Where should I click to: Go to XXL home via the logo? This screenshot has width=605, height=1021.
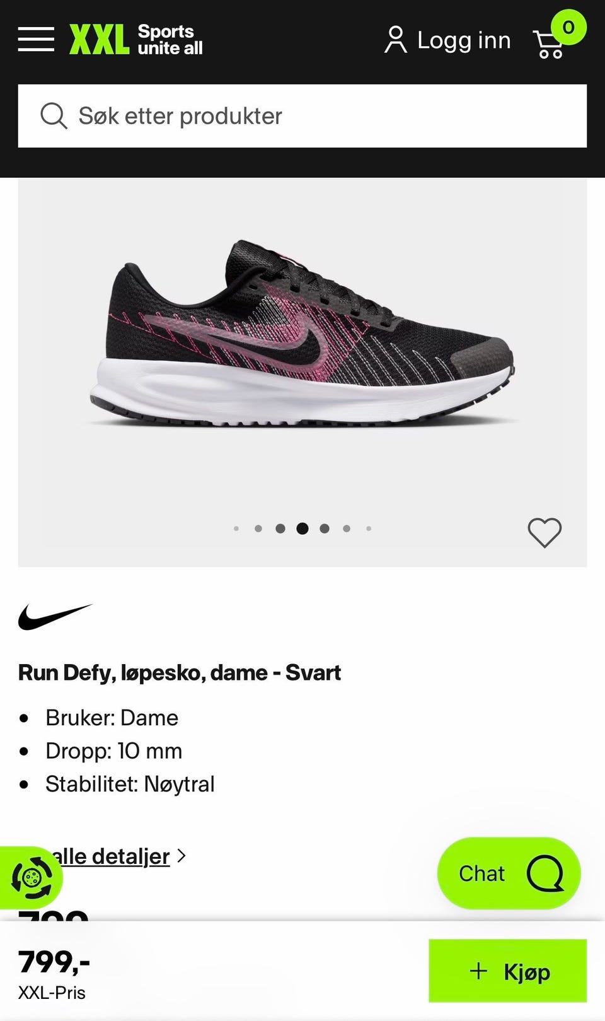point(135,40)
